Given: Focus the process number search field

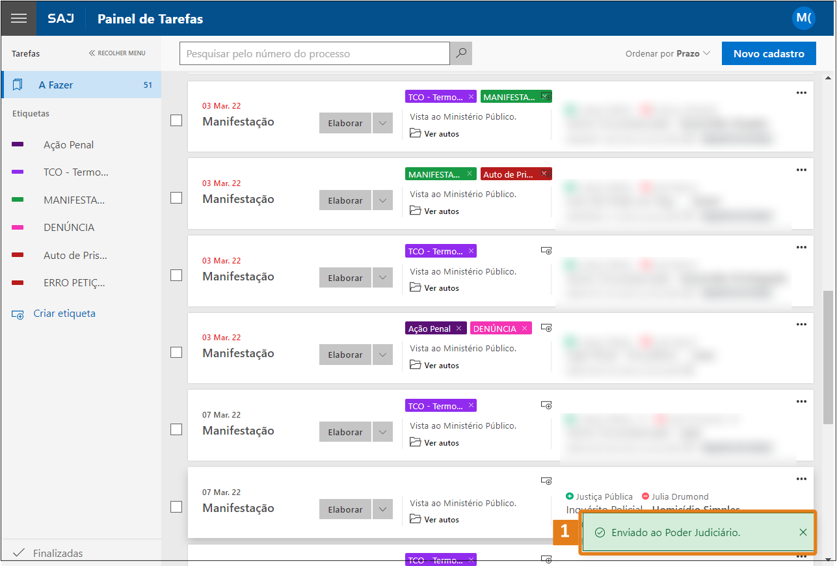Looking at the screenshot, I should coord(314,54).
